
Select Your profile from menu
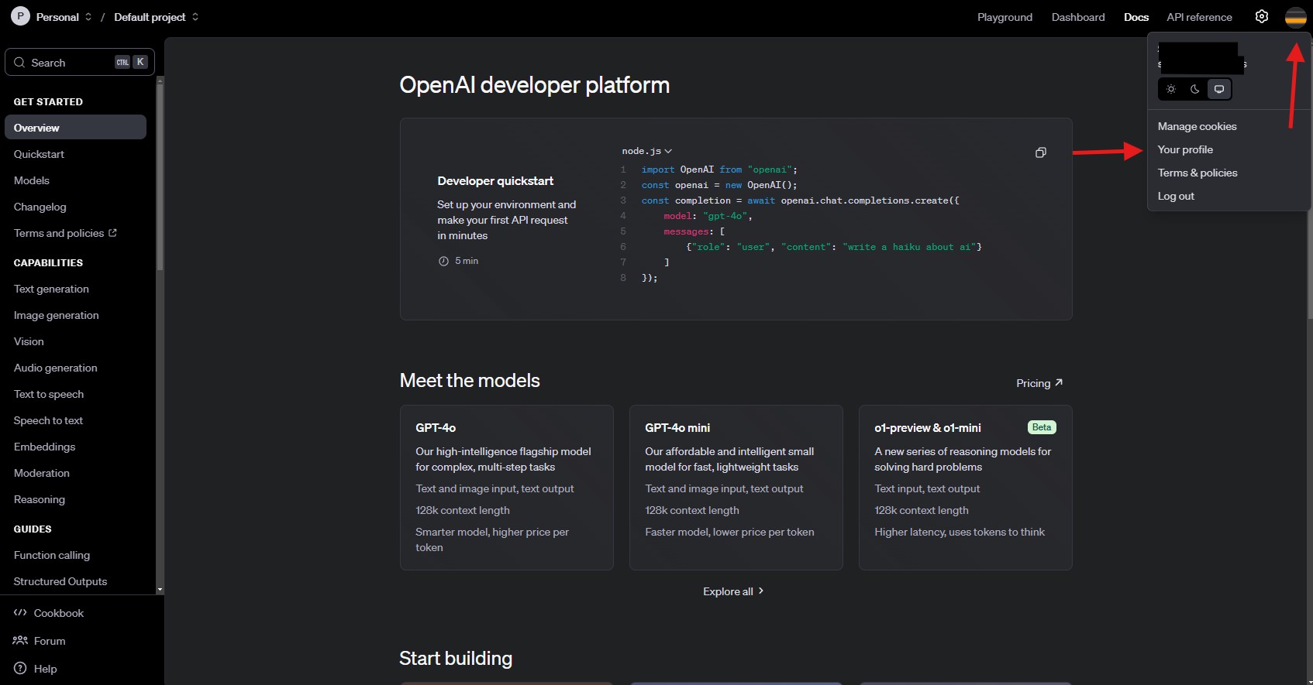click(1185, 149)
